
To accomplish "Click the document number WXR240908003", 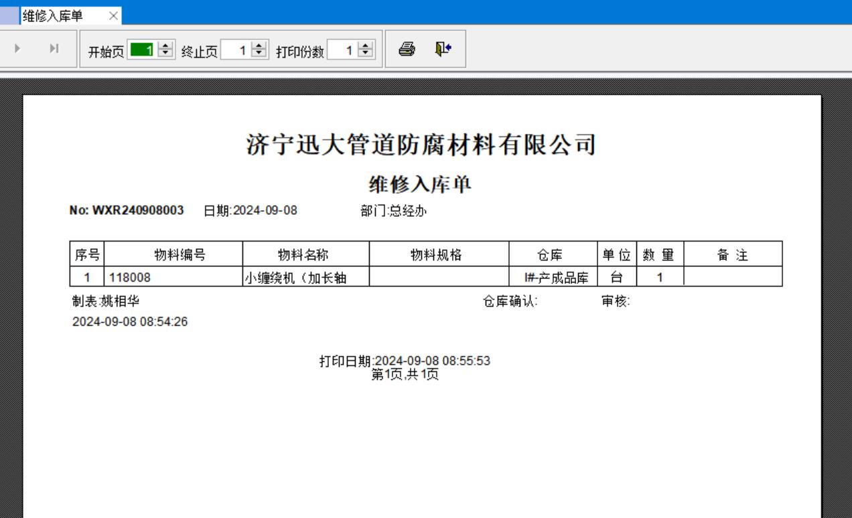I will tap(138, 211).
